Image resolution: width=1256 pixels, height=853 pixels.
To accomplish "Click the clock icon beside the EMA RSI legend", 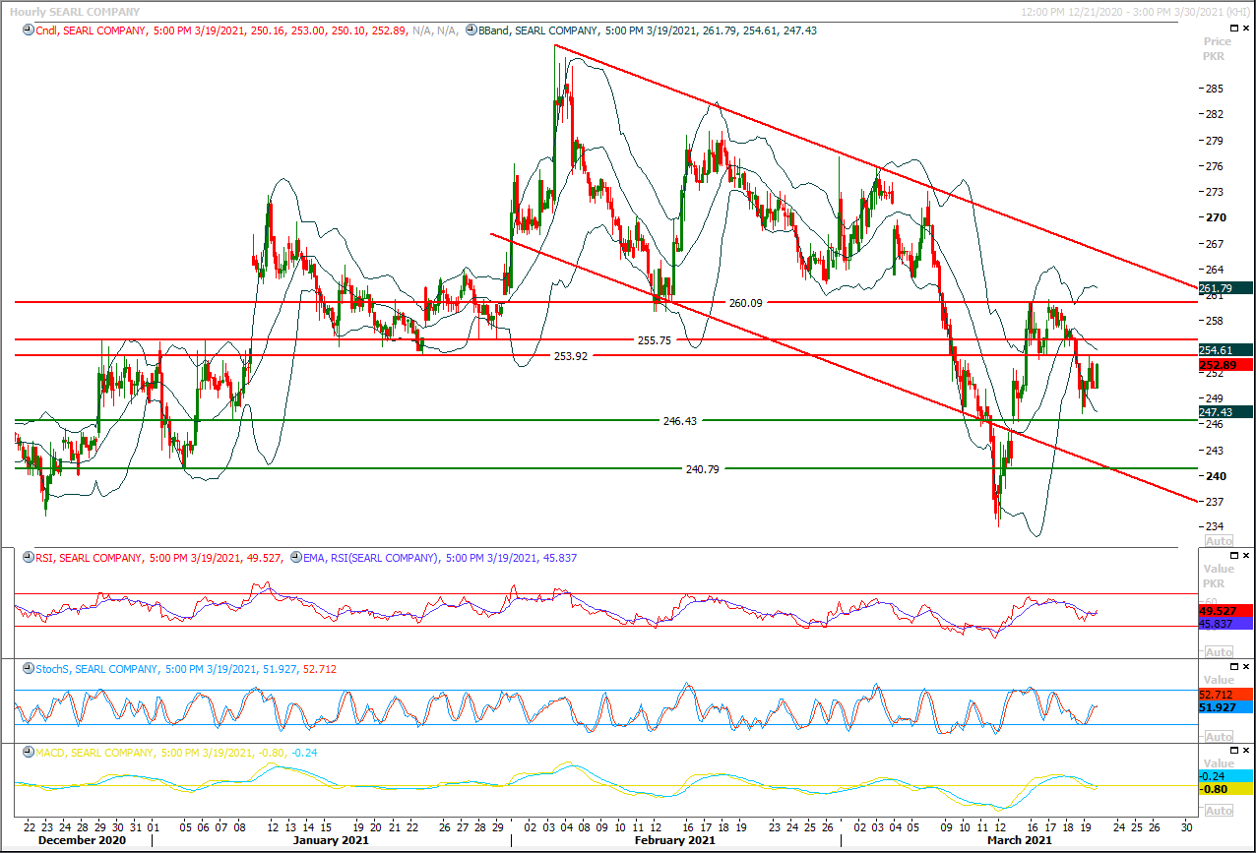I will 294,558.
